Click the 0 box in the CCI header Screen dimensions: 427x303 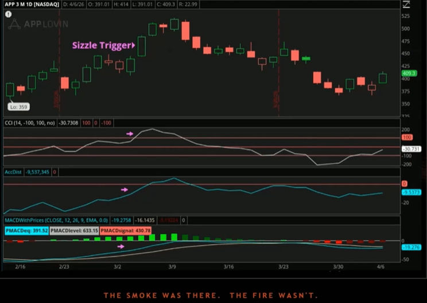(96, 123)
